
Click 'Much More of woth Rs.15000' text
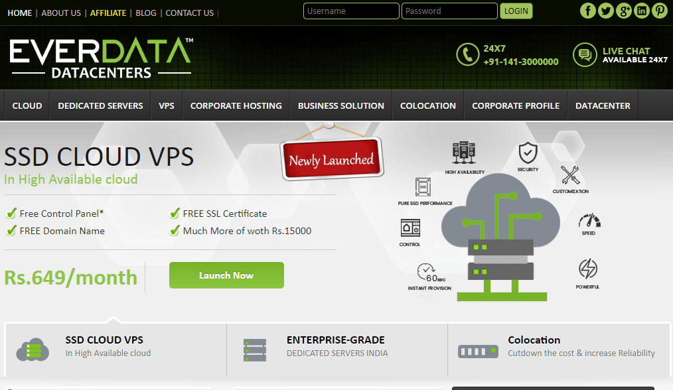coord(247,231)
